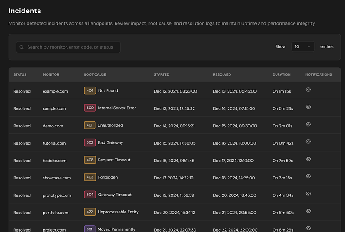The image size is (345, 232).
Task: Click started time Dec 12, 2024, 03:23:00
Action: 176,91
